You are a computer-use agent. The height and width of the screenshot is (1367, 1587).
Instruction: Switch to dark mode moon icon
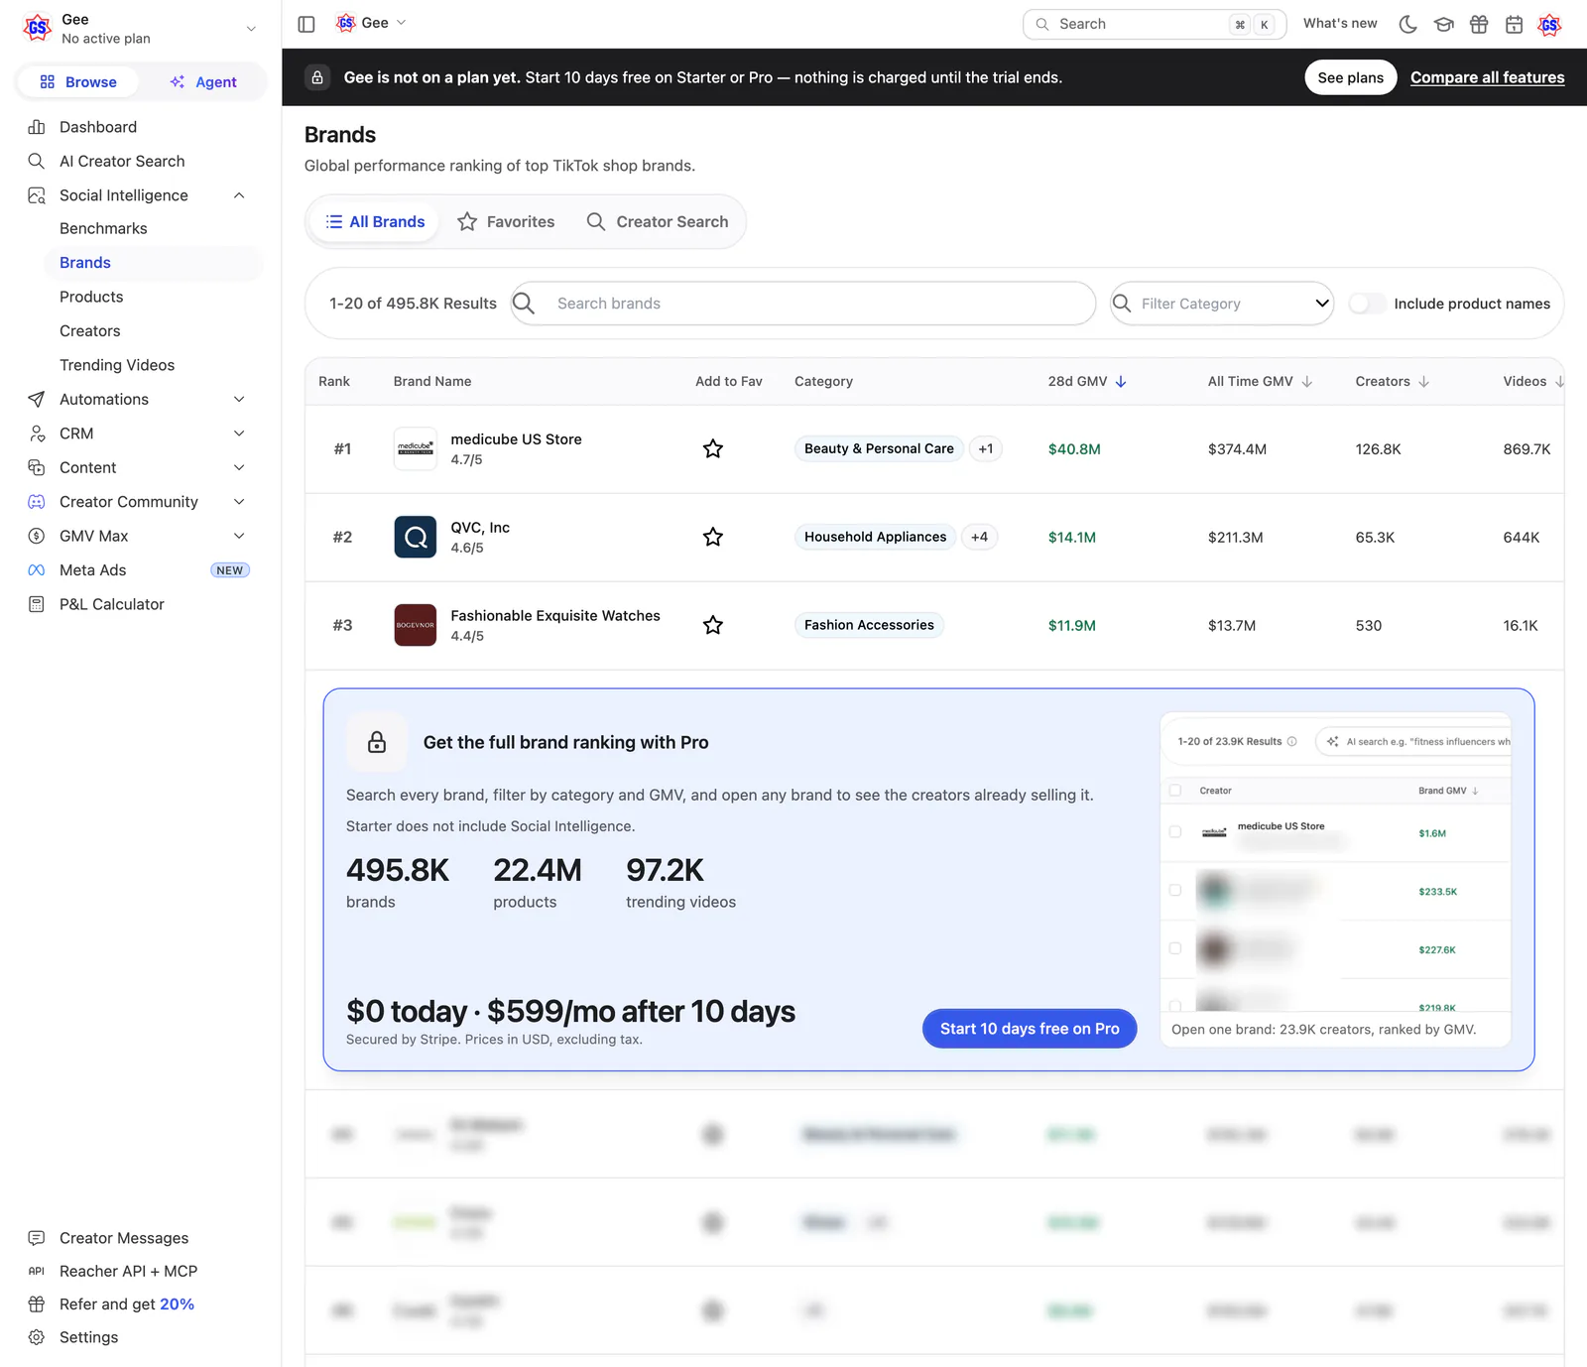click(1407, 24)
